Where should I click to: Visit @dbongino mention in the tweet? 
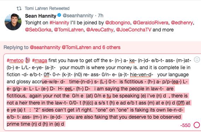pyautogui.click(x=118, y=23)
